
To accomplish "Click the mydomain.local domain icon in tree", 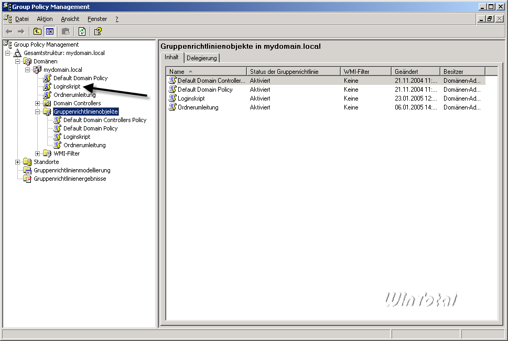I will tap(37, 70).
